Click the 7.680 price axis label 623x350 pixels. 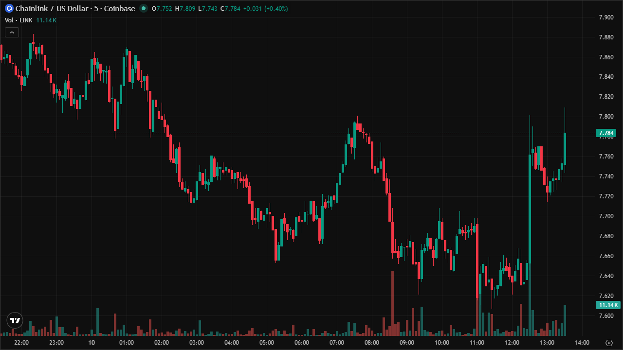(x=606, y=236)
